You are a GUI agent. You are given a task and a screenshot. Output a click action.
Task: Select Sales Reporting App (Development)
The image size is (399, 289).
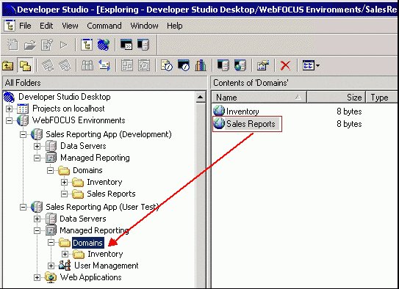point(109,134)
